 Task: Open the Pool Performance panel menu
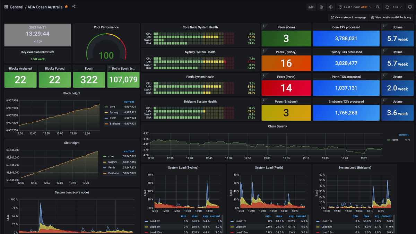[x=106, y=27]
